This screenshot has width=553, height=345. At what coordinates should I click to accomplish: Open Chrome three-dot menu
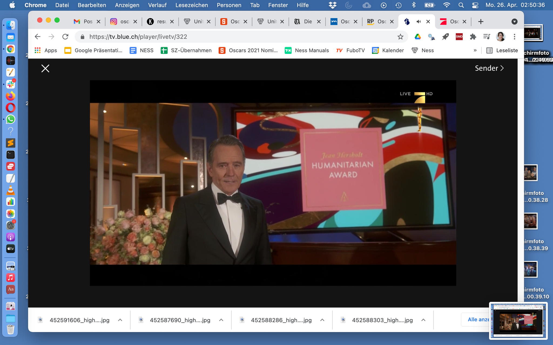coord(514,37)
